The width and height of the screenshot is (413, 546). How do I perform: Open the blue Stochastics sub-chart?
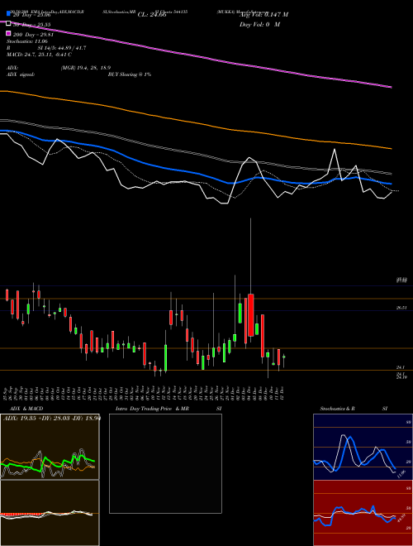click(363, 447)
